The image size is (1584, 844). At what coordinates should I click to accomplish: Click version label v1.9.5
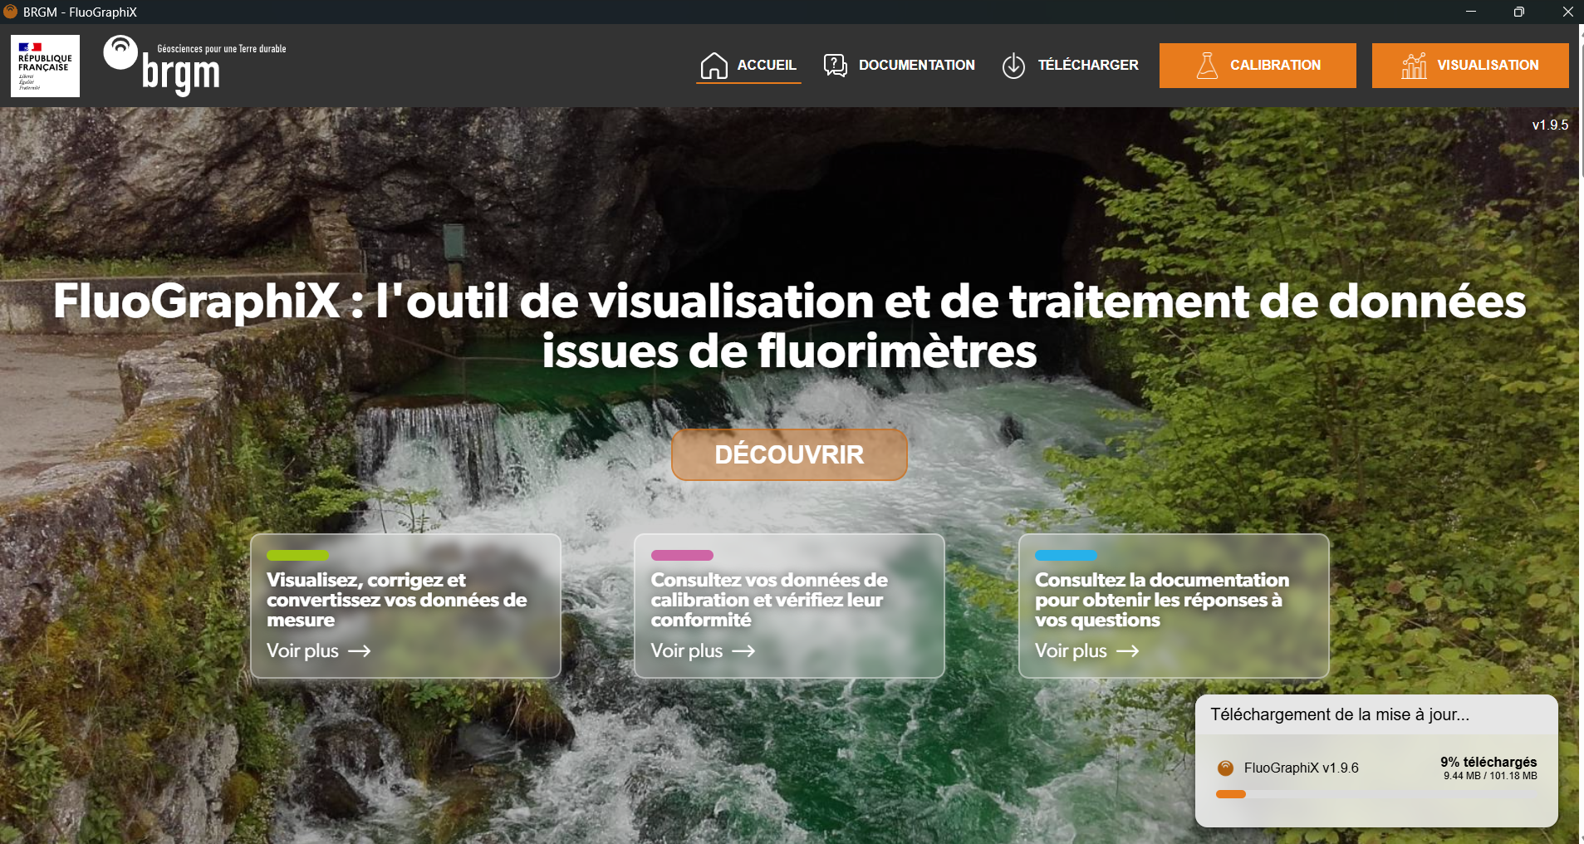(1550, 125)
